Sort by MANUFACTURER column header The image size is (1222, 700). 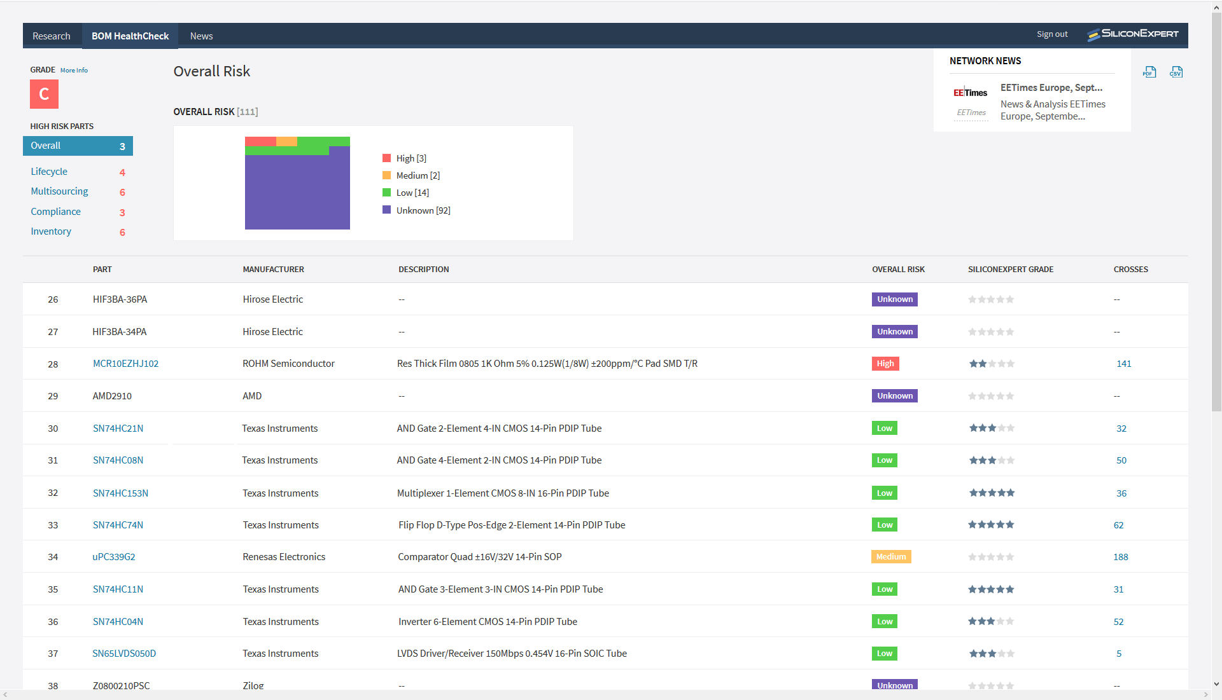pyautogui.click(x=273, y=270)
